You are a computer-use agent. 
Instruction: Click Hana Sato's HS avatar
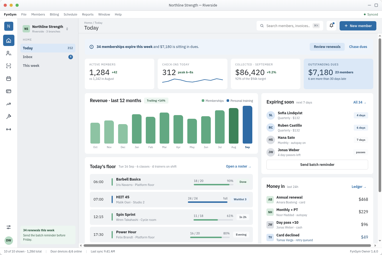(271, 140)
